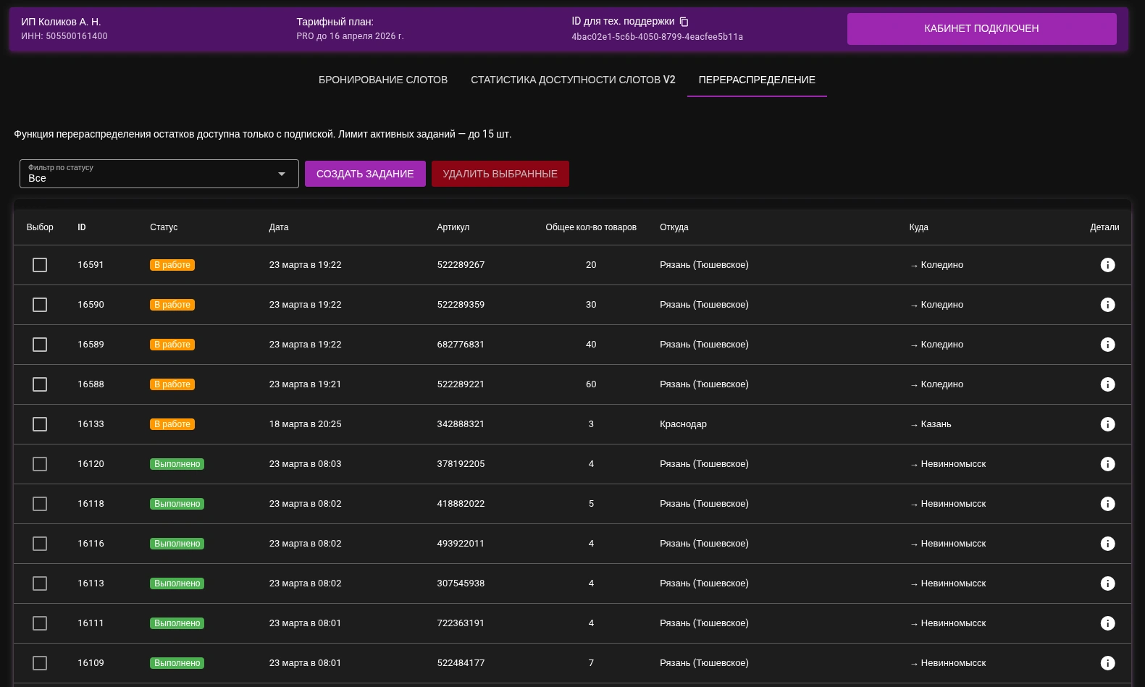Open Статистика доступности слотов V2 tab

(x=573, y=80)
